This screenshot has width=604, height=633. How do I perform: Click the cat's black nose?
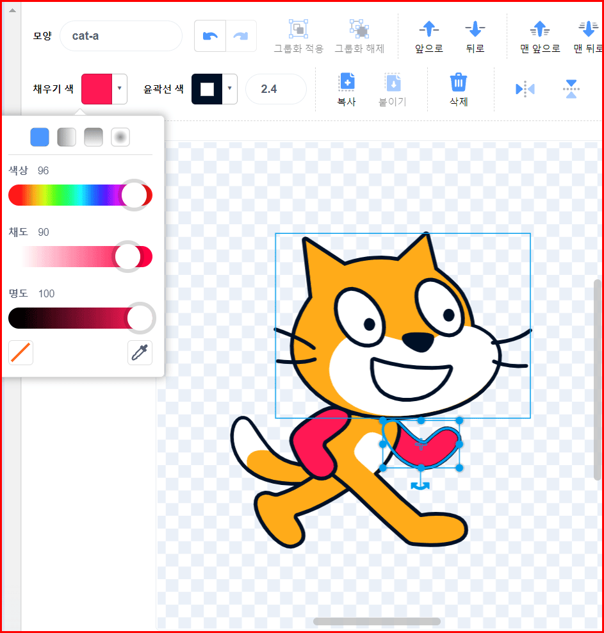(418, 341)
